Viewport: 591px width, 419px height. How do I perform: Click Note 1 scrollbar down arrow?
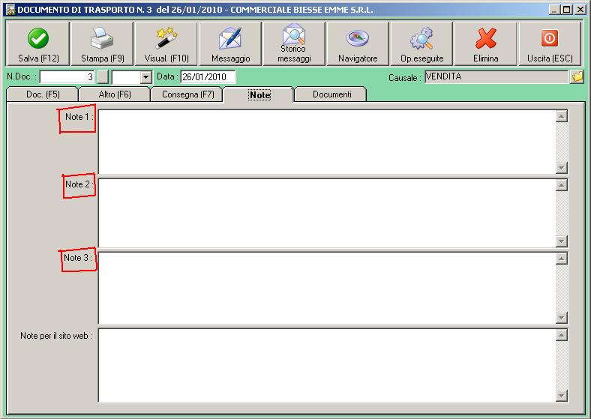tap(562, 168)
